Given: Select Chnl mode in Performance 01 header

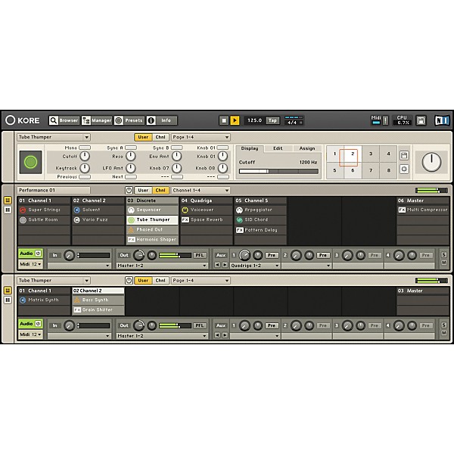Looking at the screenshot, I should 160,190.
